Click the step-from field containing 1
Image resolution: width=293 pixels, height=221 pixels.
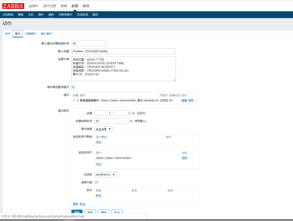click(x=103, y=113)
